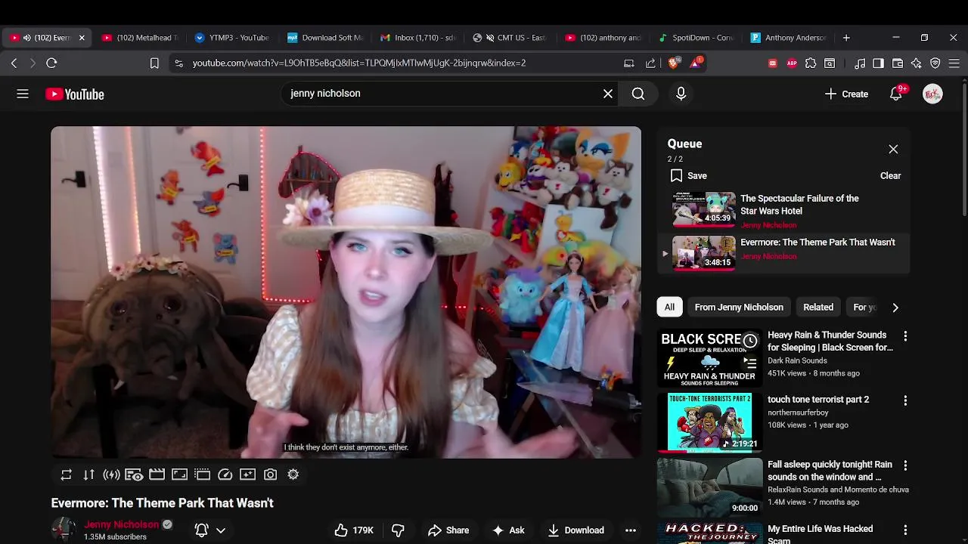
Task: Open YouTube notifications bell in header
Action: pos(896,94)
